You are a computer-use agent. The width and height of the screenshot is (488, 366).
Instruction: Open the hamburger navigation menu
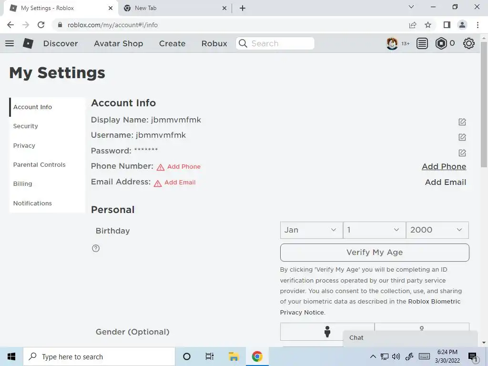pyautogui.click(x=10, y=43)
